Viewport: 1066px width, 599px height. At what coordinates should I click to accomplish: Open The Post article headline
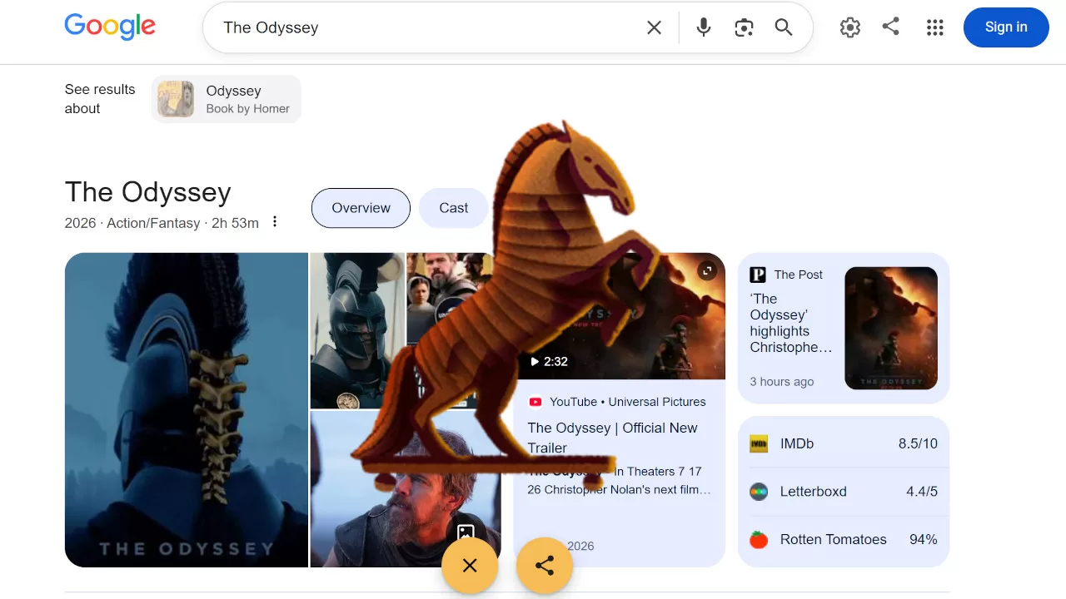[791, 323]
